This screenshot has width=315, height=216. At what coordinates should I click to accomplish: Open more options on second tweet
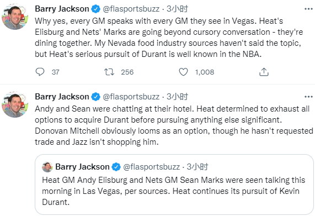point(308,97)
